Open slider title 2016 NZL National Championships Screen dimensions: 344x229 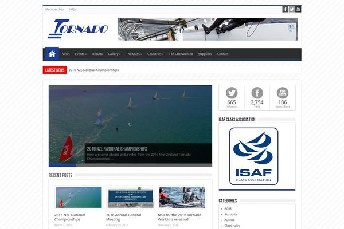coord(117,149)
